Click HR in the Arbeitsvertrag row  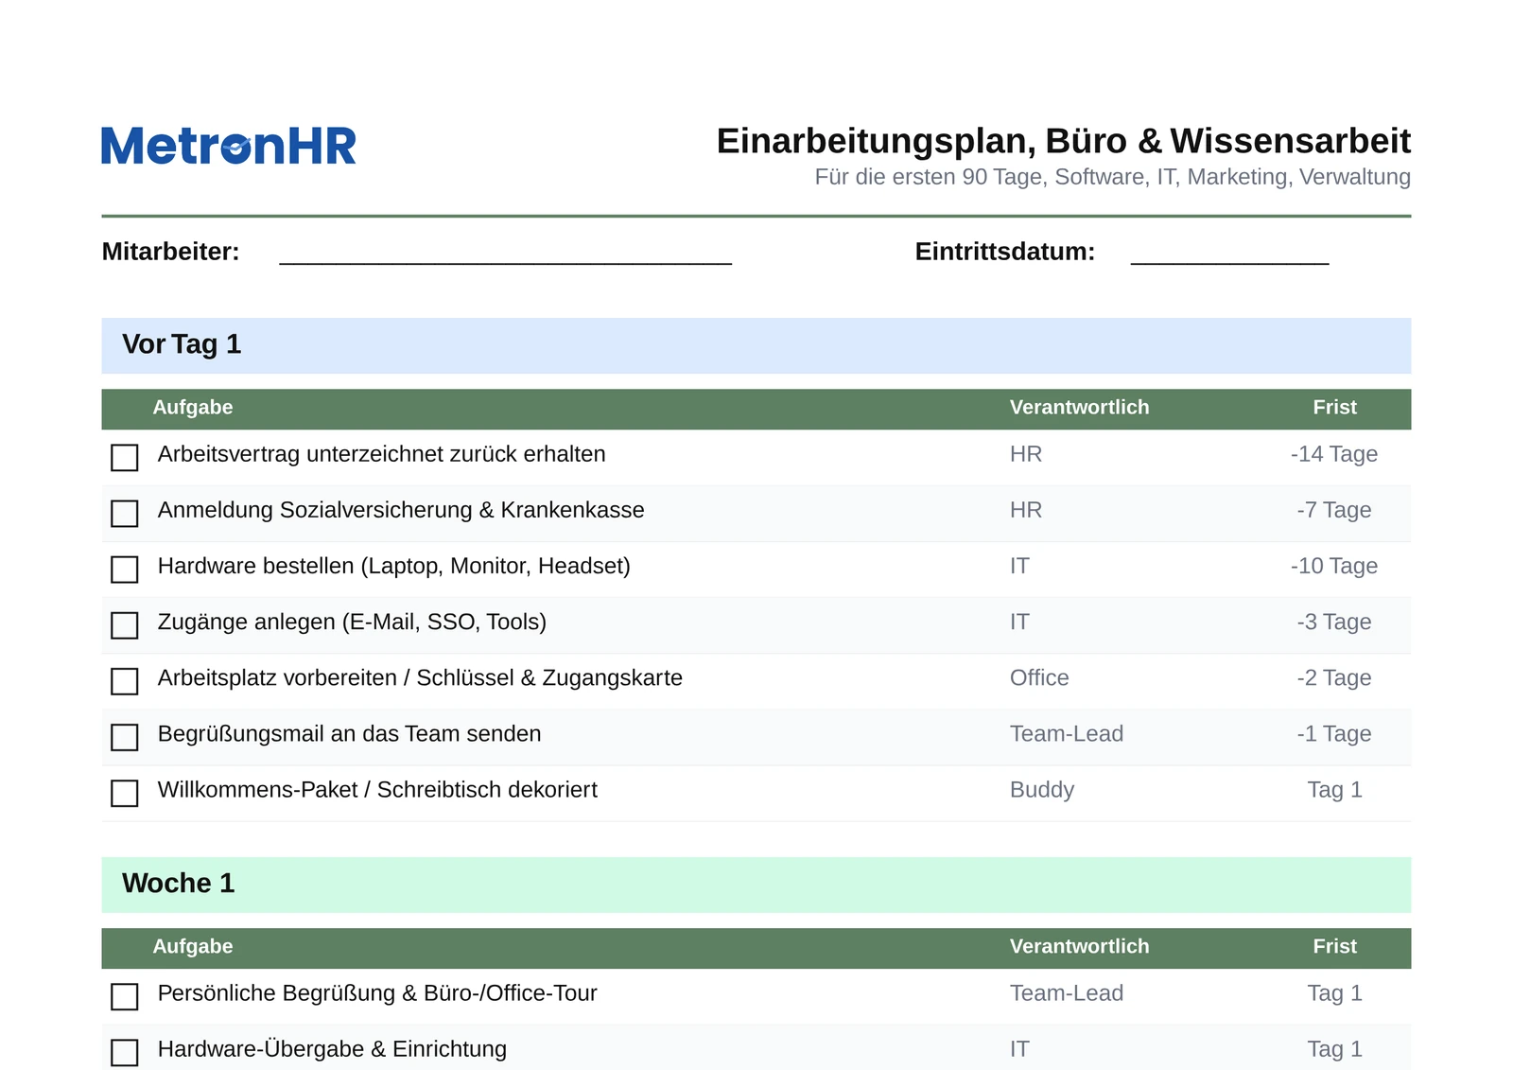click(1026, 454)
